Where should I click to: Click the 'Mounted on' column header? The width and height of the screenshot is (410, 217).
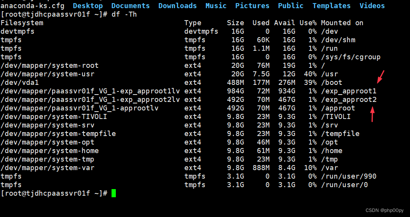point(342,23)
